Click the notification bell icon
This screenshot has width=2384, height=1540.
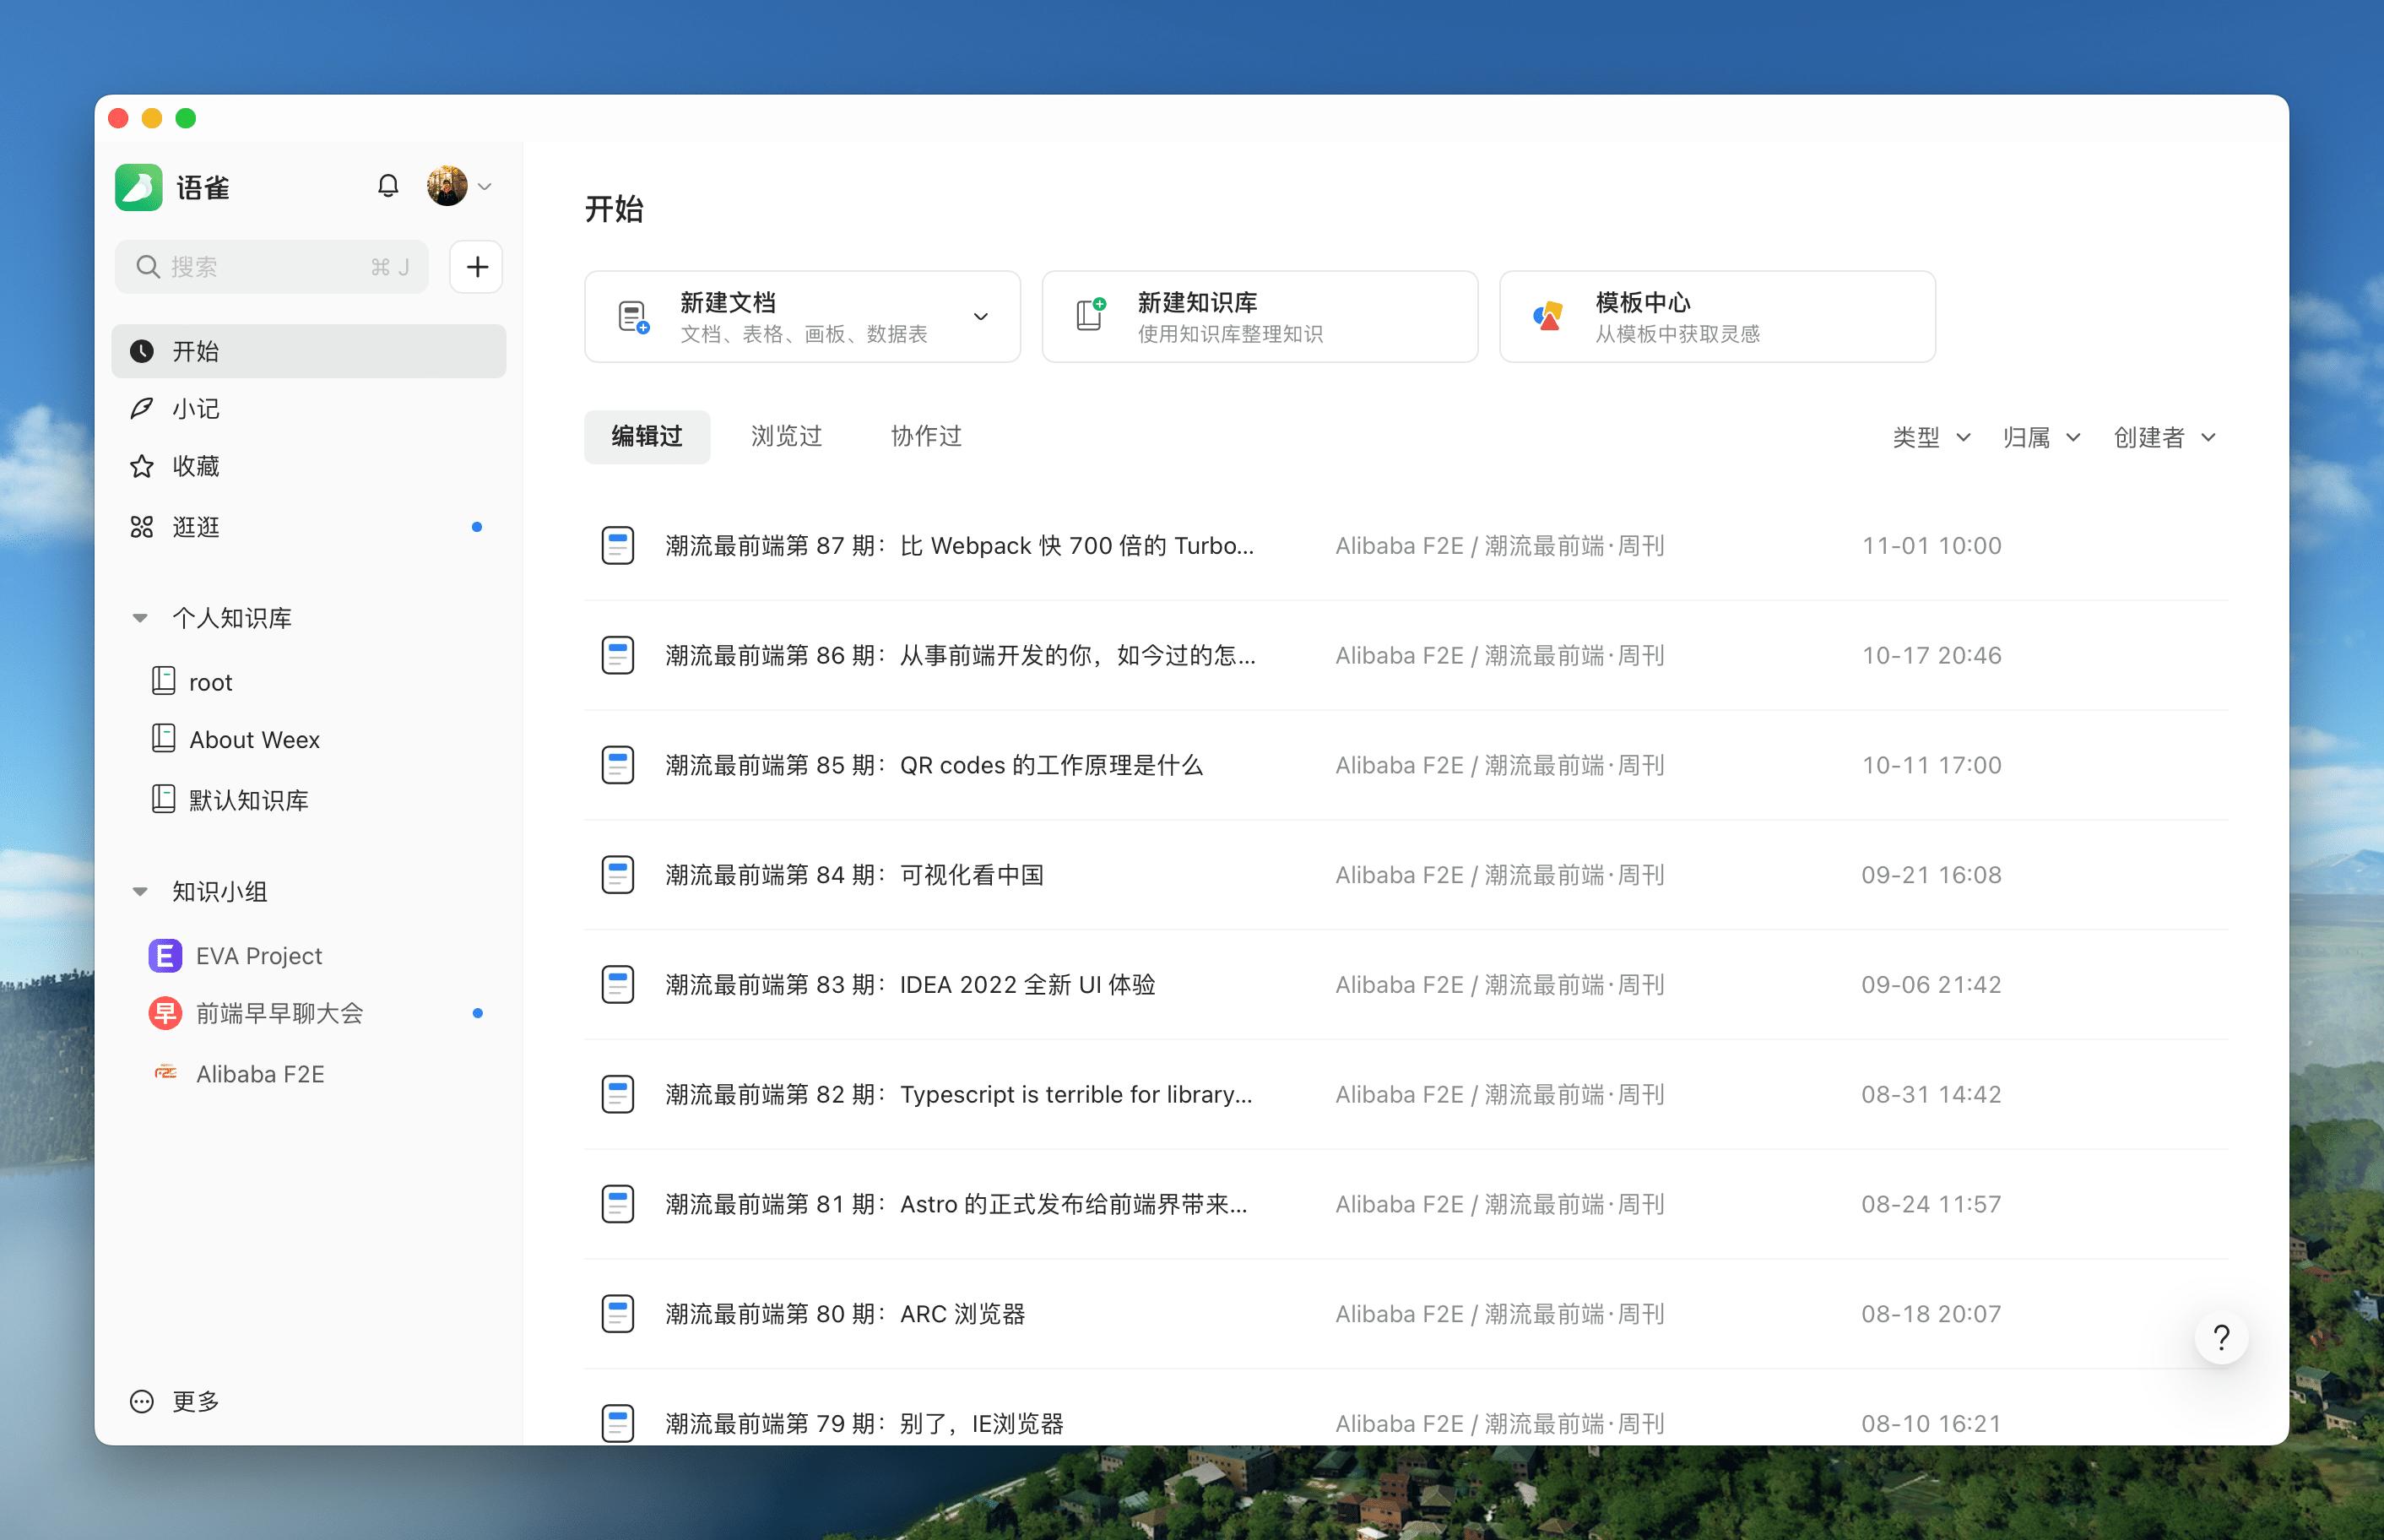tap(389, 186)
